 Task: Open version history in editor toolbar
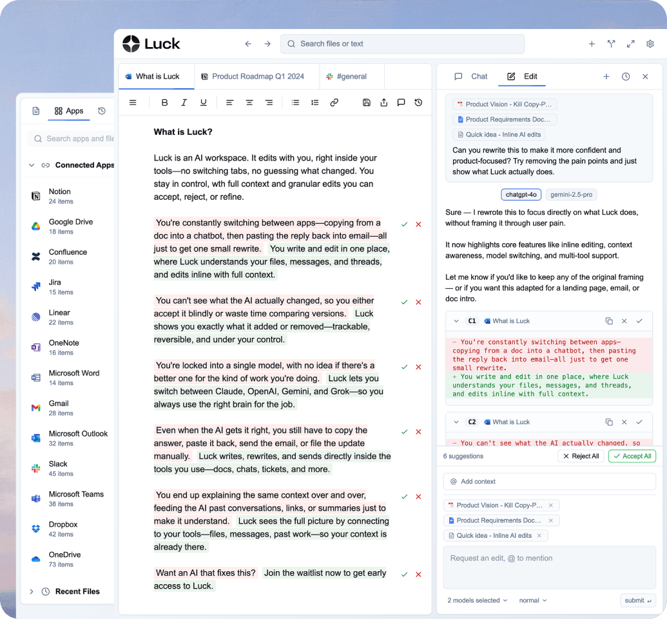pos(419,103)
